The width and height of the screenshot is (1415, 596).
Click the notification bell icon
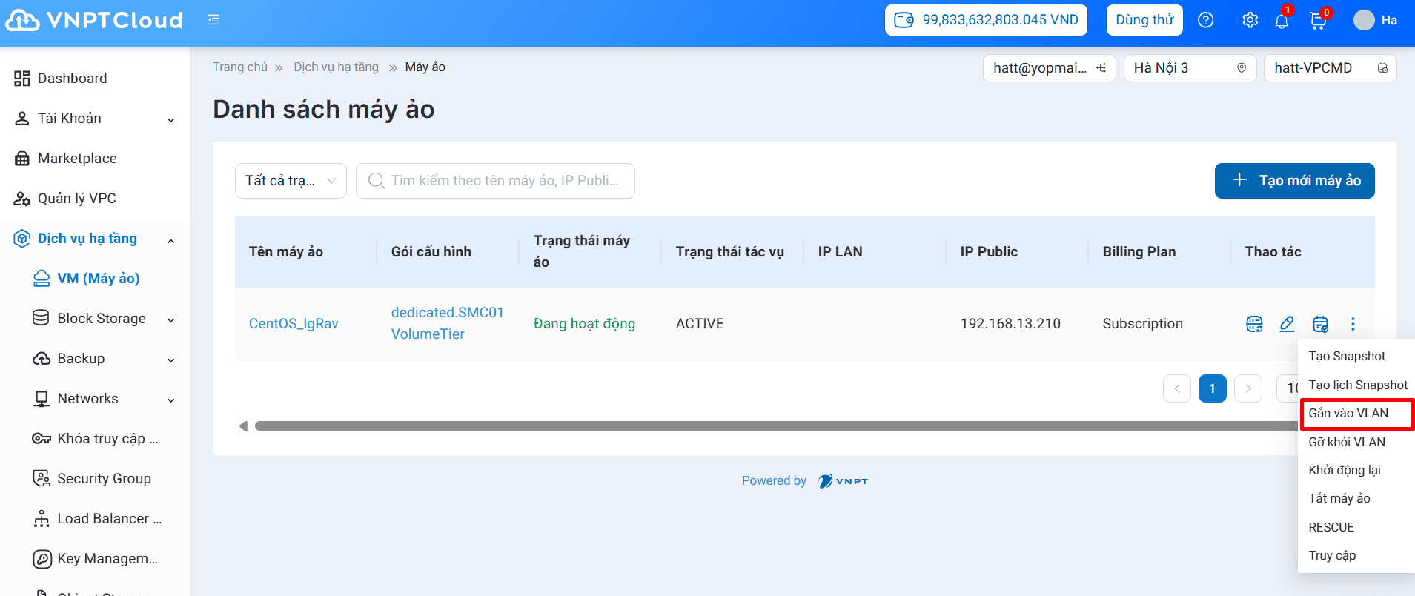1282,21
